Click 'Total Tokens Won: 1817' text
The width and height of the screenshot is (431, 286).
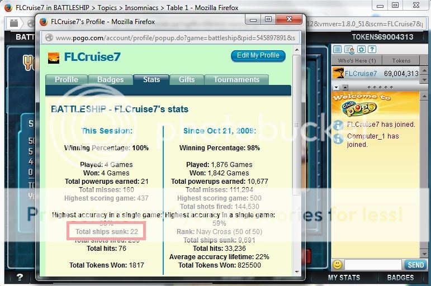[106, 265]
